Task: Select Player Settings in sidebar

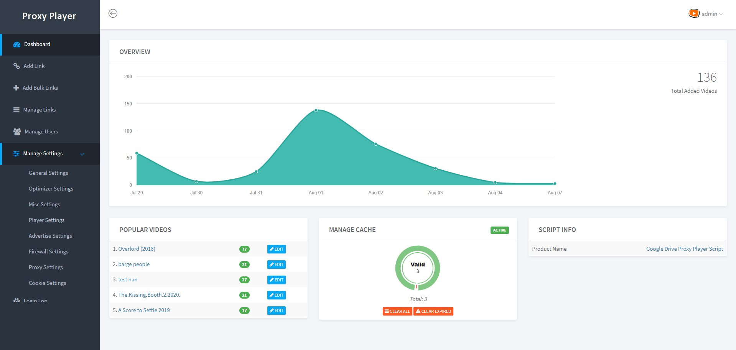Action: tap(46, 220)
